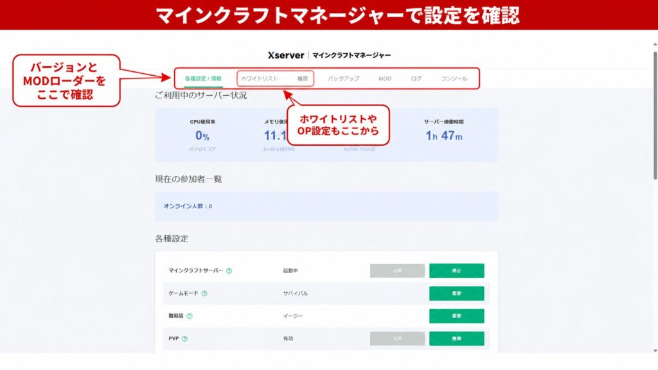Click the Xserver logo
658x370 pixels.
[286, 55]
